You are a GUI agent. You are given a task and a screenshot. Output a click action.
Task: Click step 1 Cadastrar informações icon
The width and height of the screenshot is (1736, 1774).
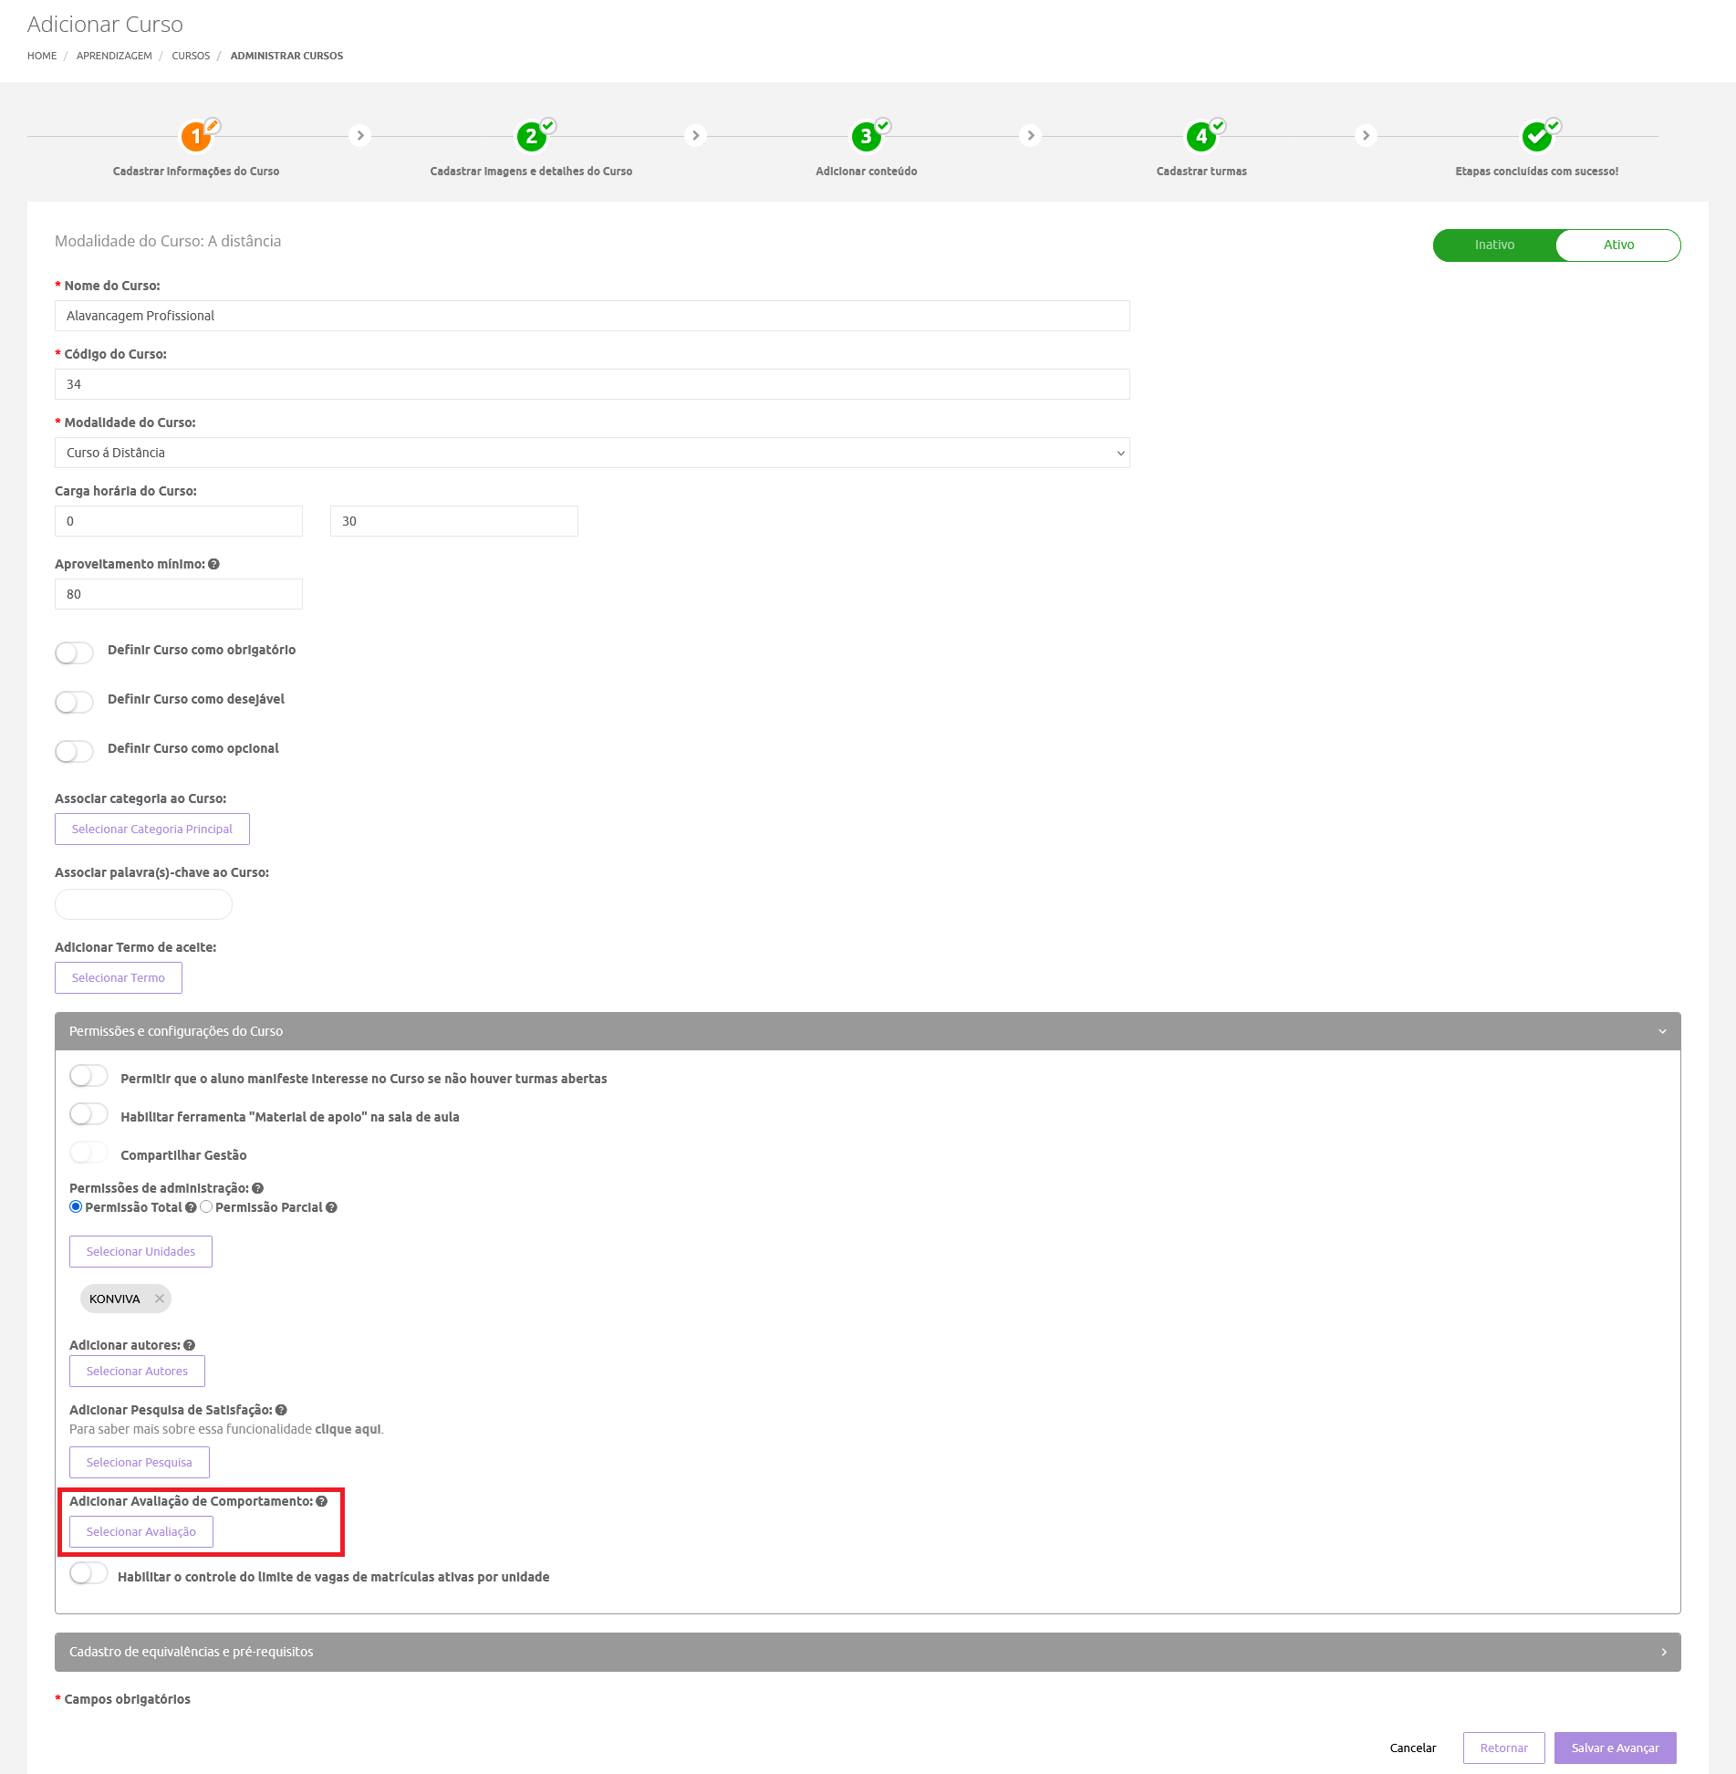(x=196, y=137)
